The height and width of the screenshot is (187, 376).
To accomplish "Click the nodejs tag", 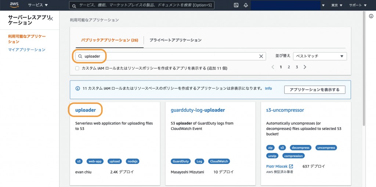I will [x=133, y=161].
